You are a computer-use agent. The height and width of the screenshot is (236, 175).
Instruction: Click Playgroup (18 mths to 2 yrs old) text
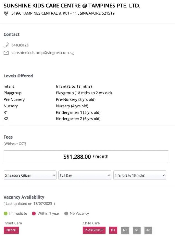(x=84, y=93)
